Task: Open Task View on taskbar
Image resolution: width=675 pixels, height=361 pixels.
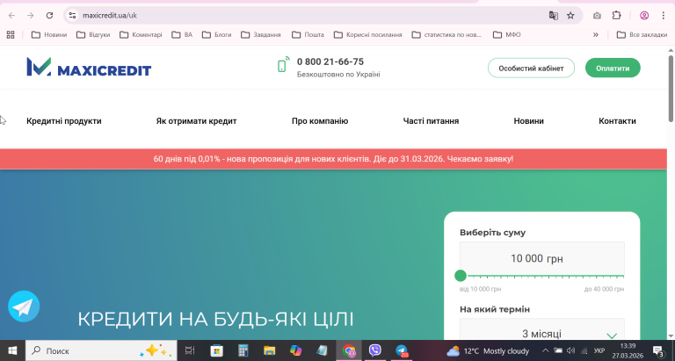Action: 190,350
